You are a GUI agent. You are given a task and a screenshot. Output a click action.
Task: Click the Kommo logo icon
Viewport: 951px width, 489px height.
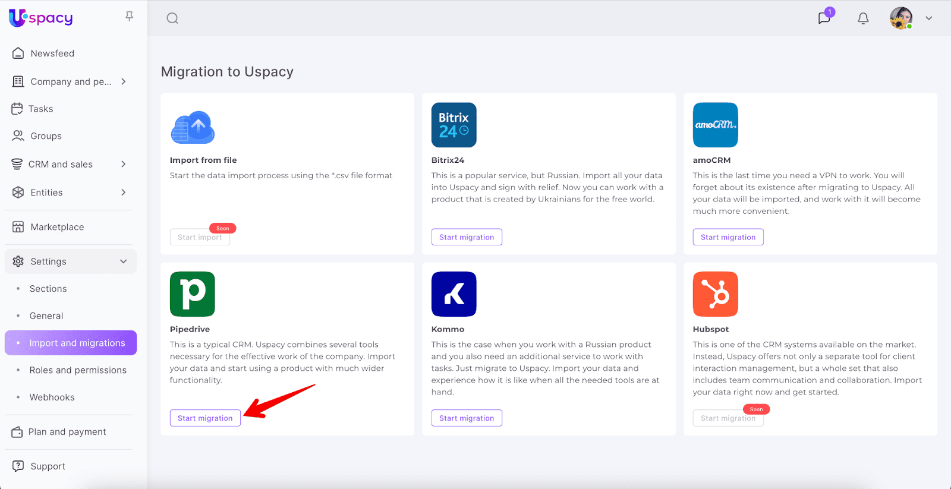click(454, 294)
